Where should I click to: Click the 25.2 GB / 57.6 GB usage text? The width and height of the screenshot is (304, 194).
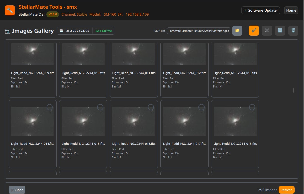coord(78,31)
